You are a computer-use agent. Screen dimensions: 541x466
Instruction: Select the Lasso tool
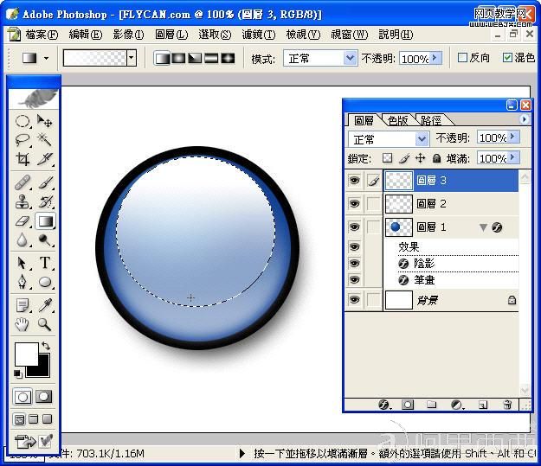(x=23, y=140)
